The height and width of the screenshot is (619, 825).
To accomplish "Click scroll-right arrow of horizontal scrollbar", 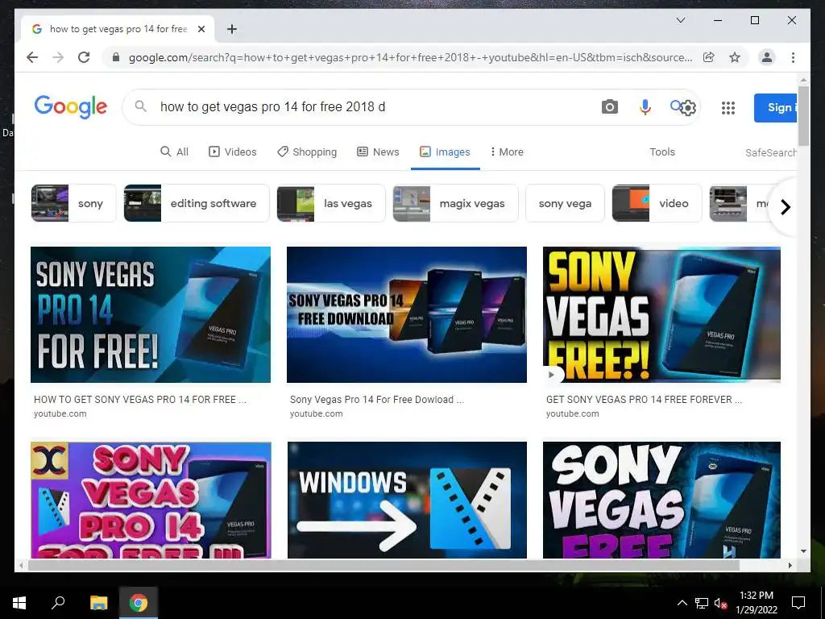I will click(x=790, y=565).
